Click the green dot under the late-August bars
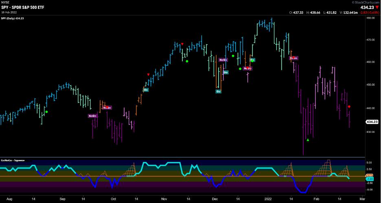Viewport: 381px width, 203px height. point(47,112)
